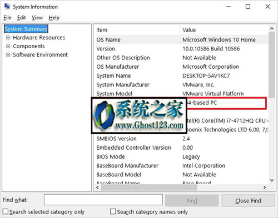
Task: Minimize the System Information window
Action: 229,7
